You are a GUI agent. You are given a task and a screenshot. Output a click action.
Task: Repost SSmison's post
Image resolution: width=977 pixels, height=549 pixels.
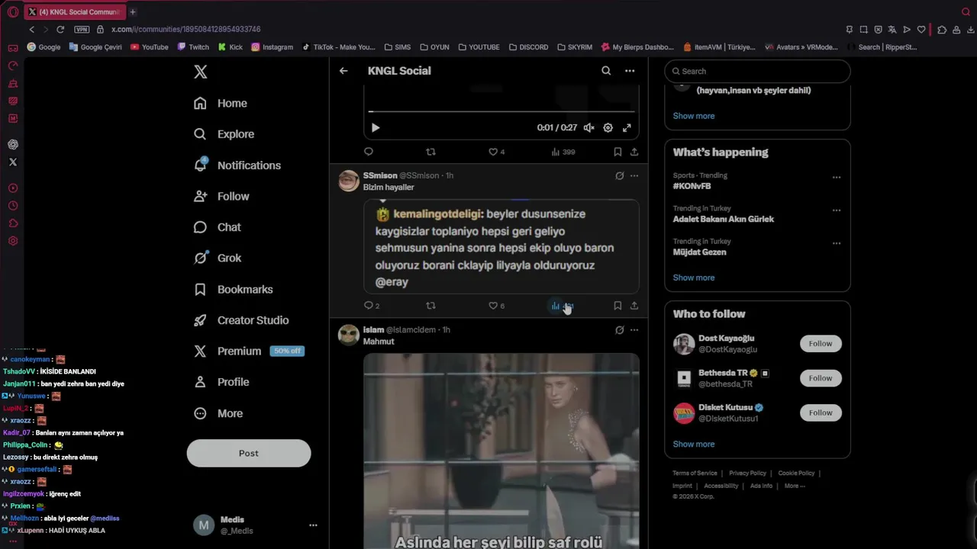tap(430, 306)
